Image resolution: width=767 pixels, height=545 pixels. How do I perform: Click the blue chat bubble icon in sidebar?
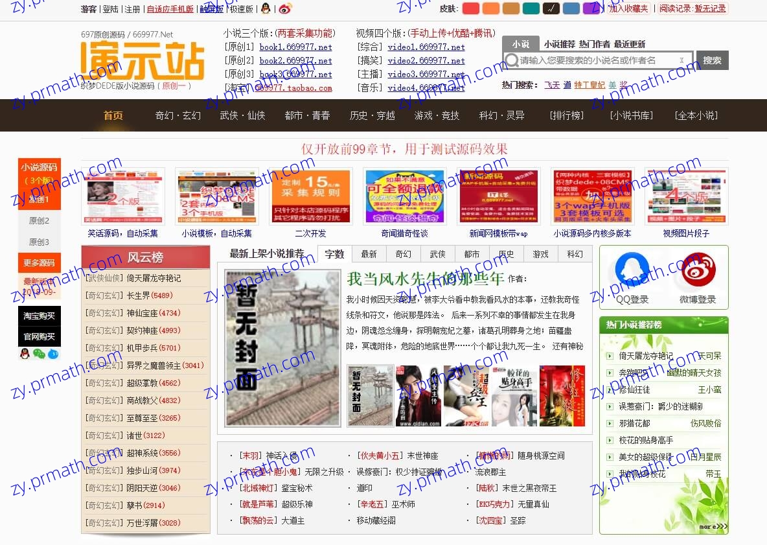coord(53,354)
